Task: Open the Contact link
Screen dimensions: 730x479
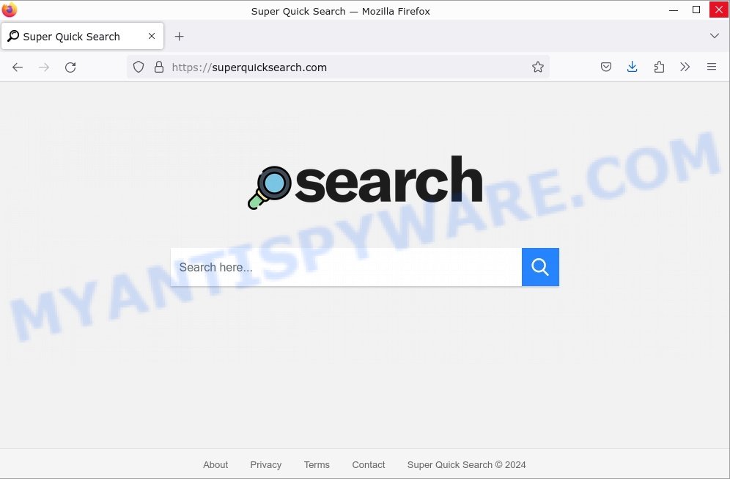Action: (368, 464)
